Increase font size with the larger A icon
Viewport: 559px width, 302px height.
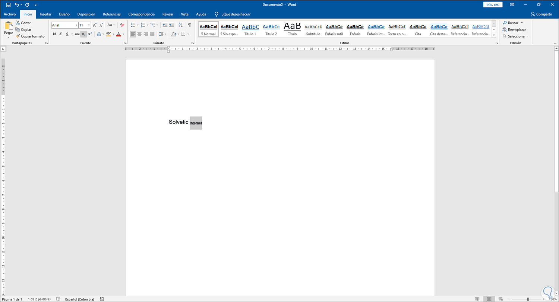pyautogui.click(x=95, y=25)
